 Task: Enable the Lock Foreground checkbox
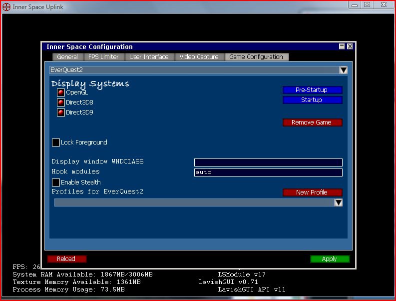coord(56,142)
